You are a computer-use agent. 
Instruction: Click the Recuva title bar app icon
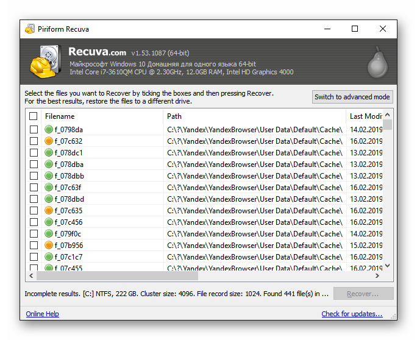(x=30, y=29)
